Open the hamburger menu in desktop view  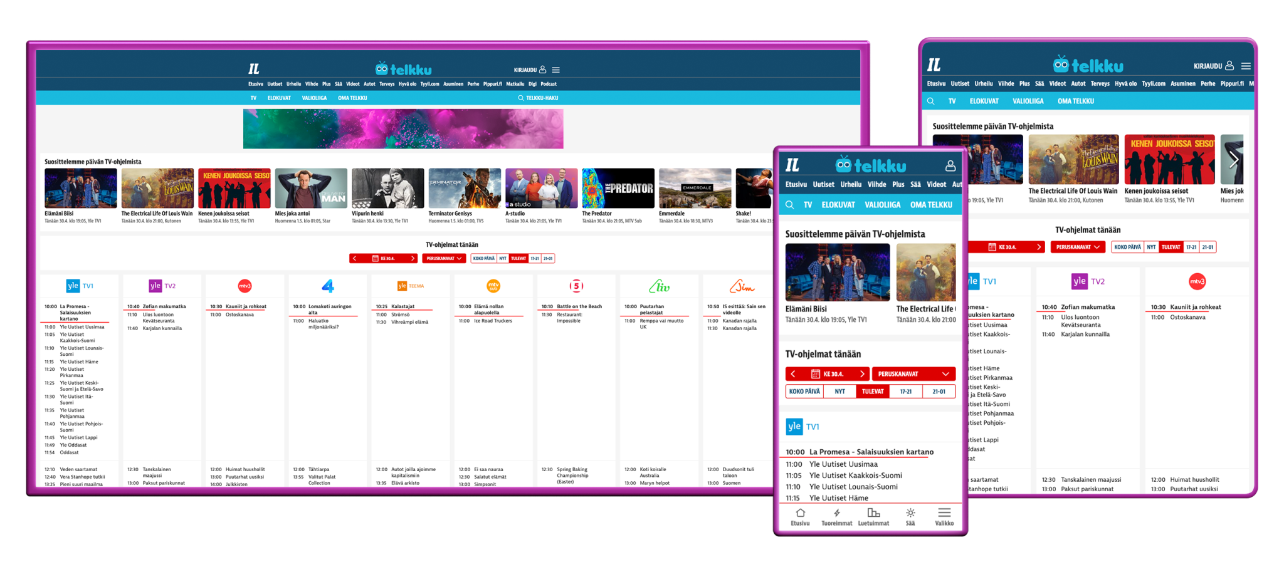coord(556,70)
